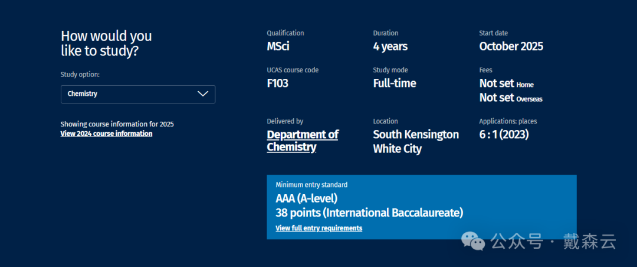Click the 38 points International Baccalaureate text
This screenshot has width=637, height=267.
pos(369,212)
